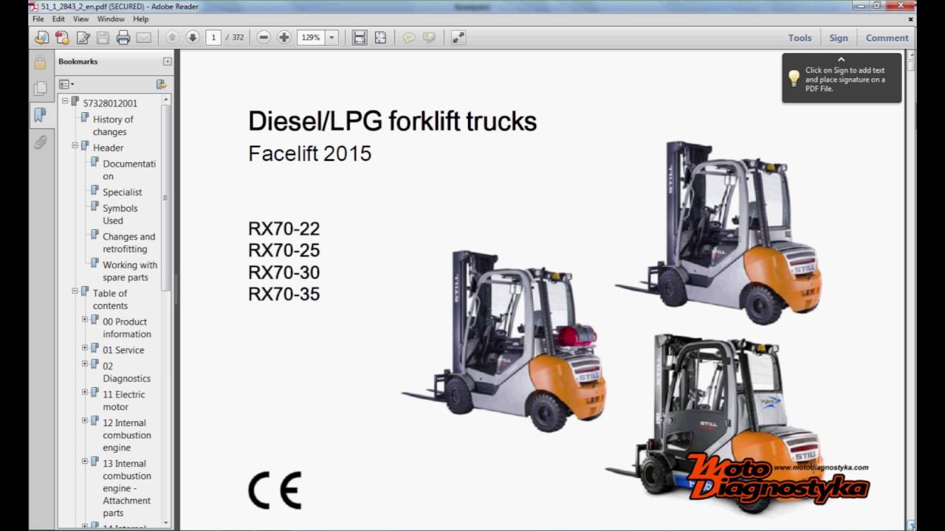Click the Create PDF toolbar icon
This screenshot has width=945, height=531.
point(62,38)
